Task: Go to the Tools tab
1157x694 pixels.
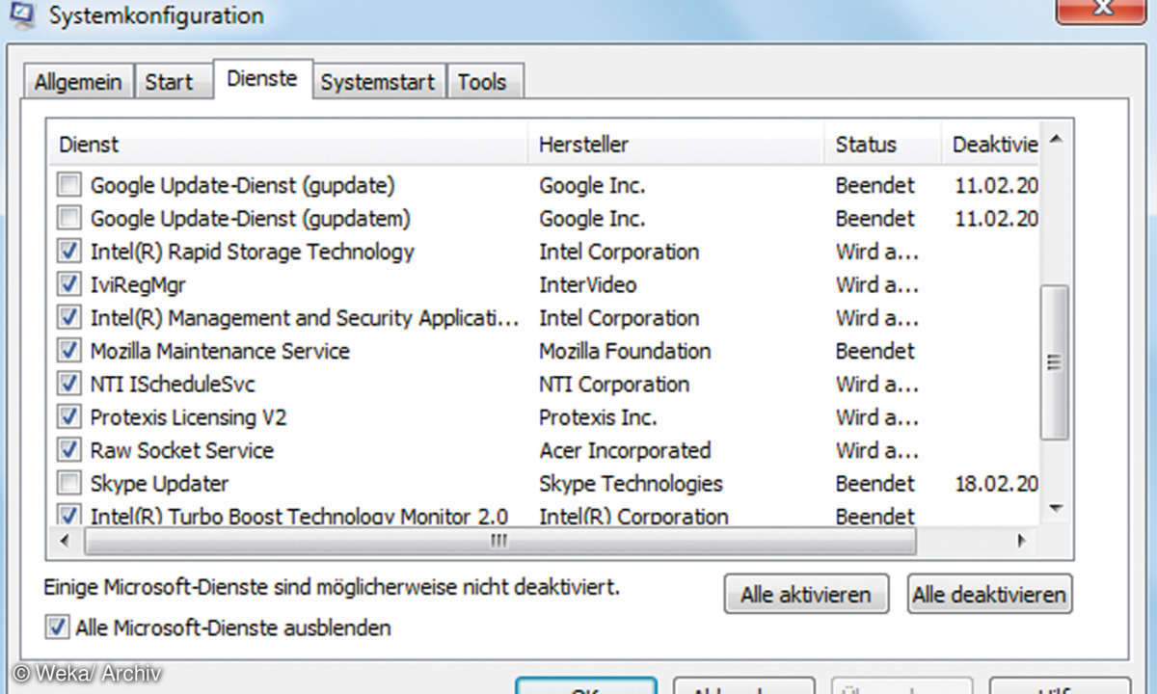Action: point(482,82)
